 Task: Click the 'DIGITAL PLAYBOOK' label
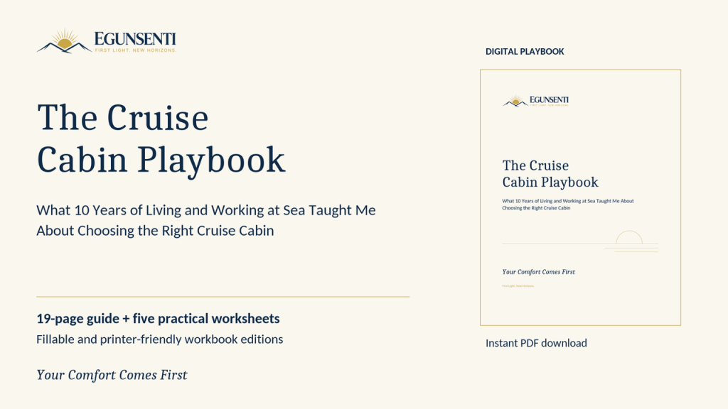(525, 51)
